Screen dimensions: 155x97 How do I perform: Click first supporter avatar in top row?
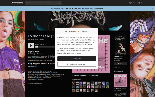coord(73,83)
